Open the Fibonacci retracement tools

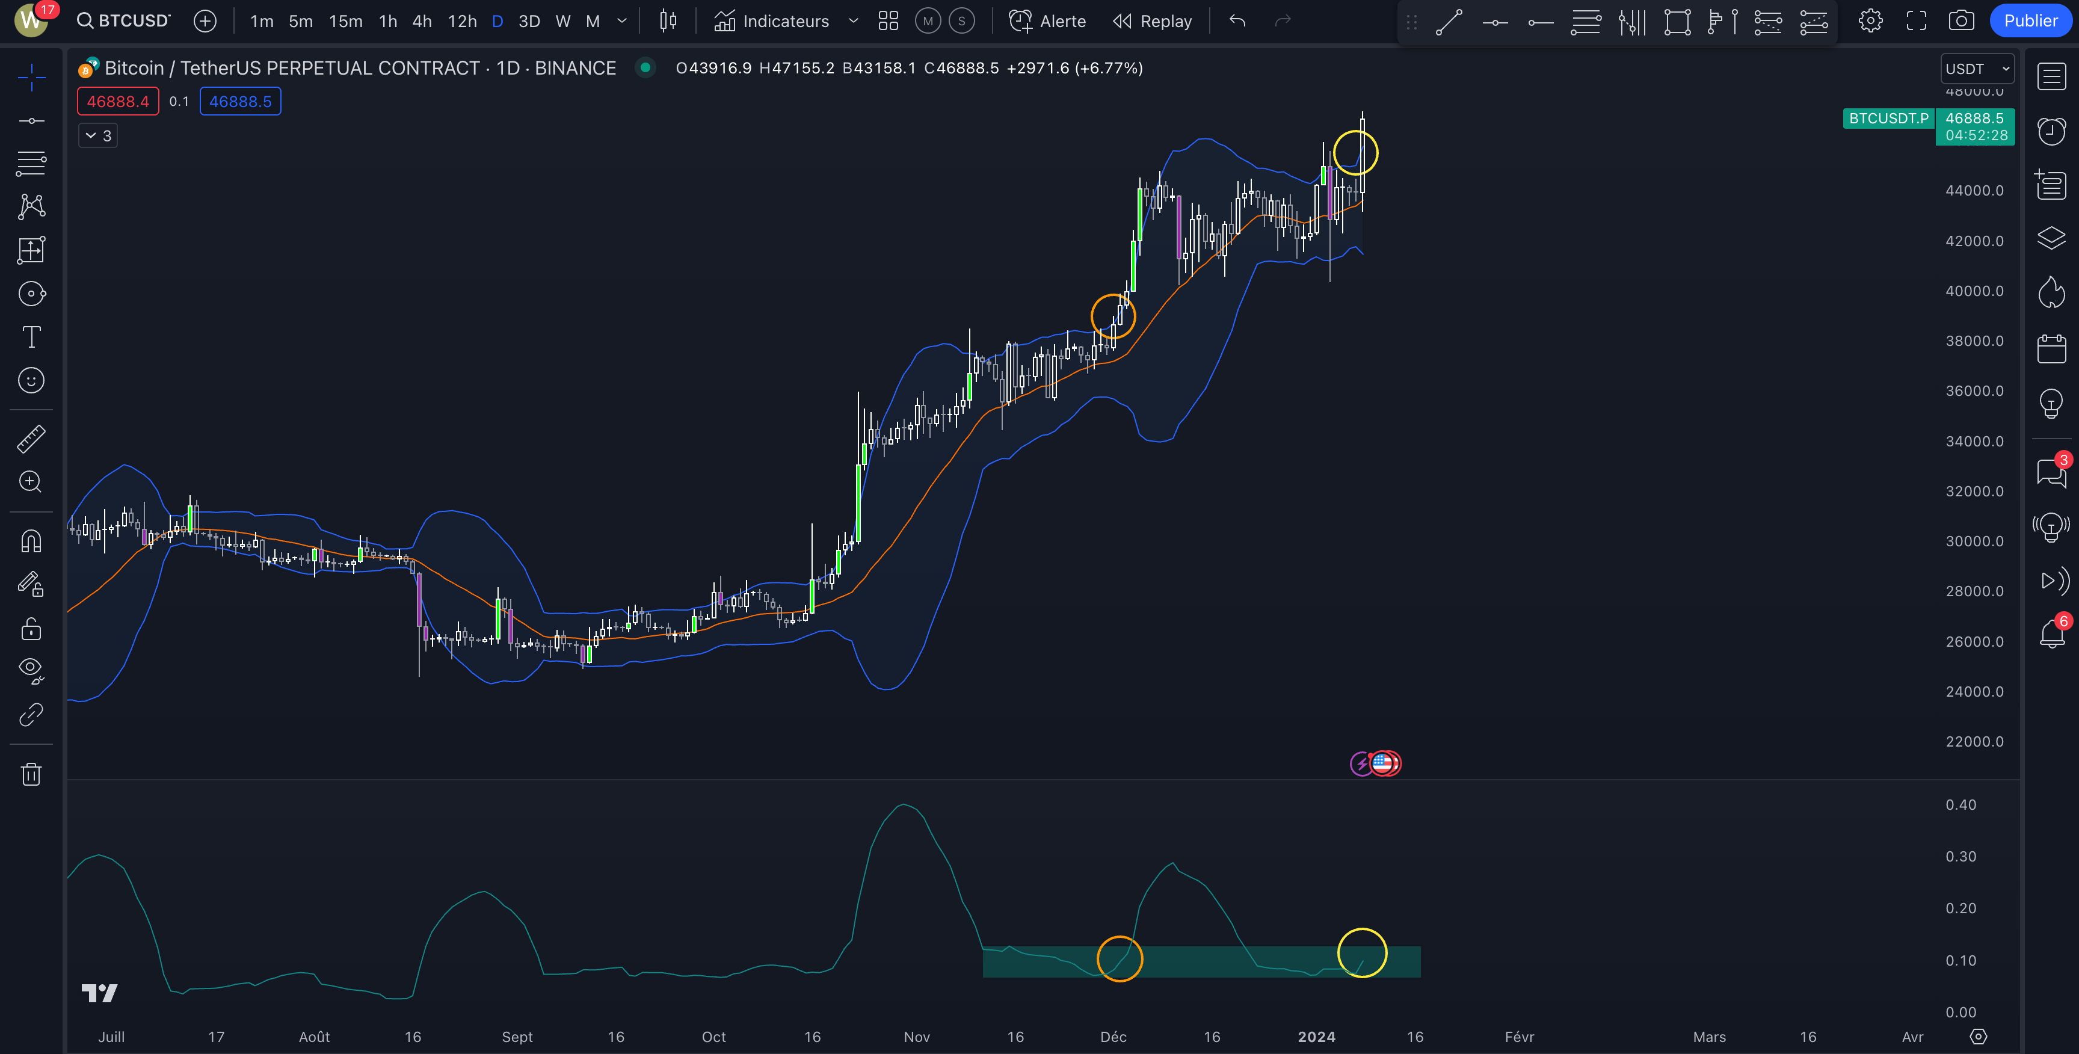click(31, 164)
